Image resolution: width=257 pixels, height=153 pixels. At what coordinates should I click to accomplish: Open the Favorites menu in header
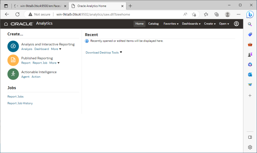pos(171,24)
